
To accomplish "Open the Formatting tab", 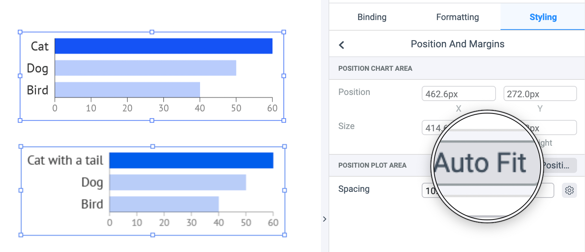I will click(x=457, y=17).
